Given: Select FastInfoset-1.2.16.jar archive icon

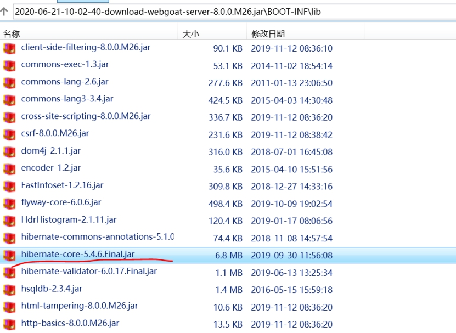Looking at the screenshot, I should click(9, 187).
